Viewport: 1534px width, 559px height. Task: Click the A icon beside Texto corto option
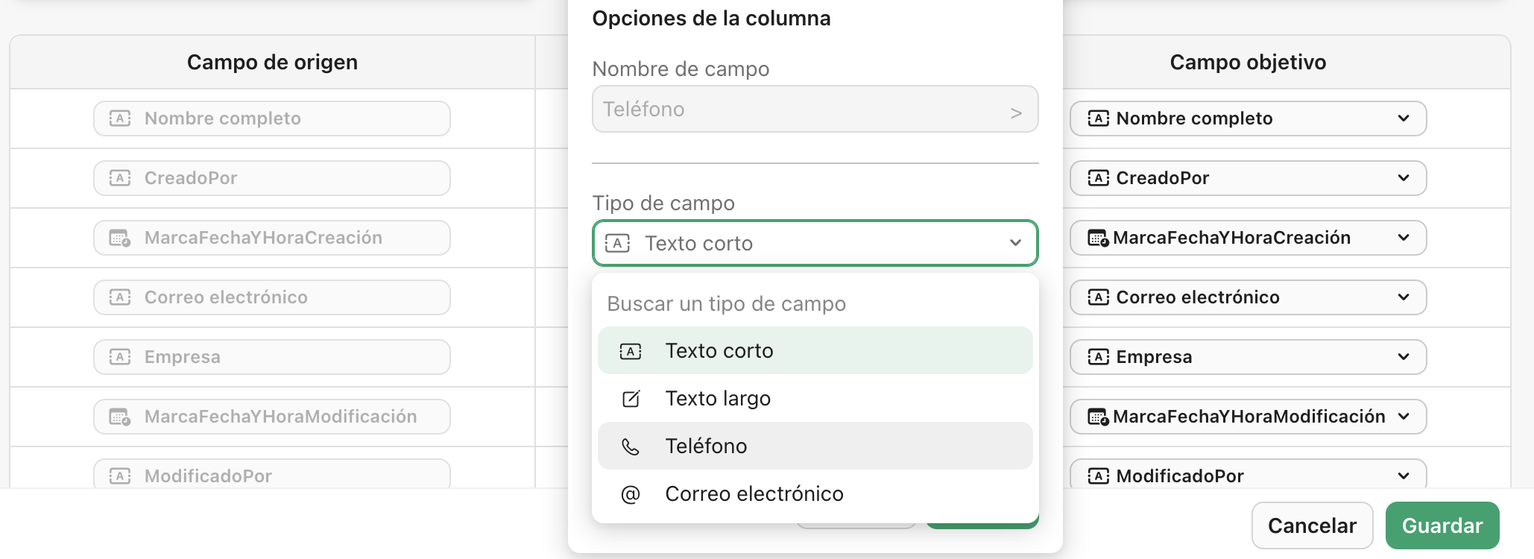[631, 350]
